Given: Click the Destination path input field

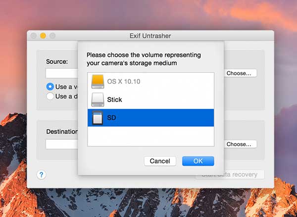Looking at the screenshot, I should [x=62, y=144].
